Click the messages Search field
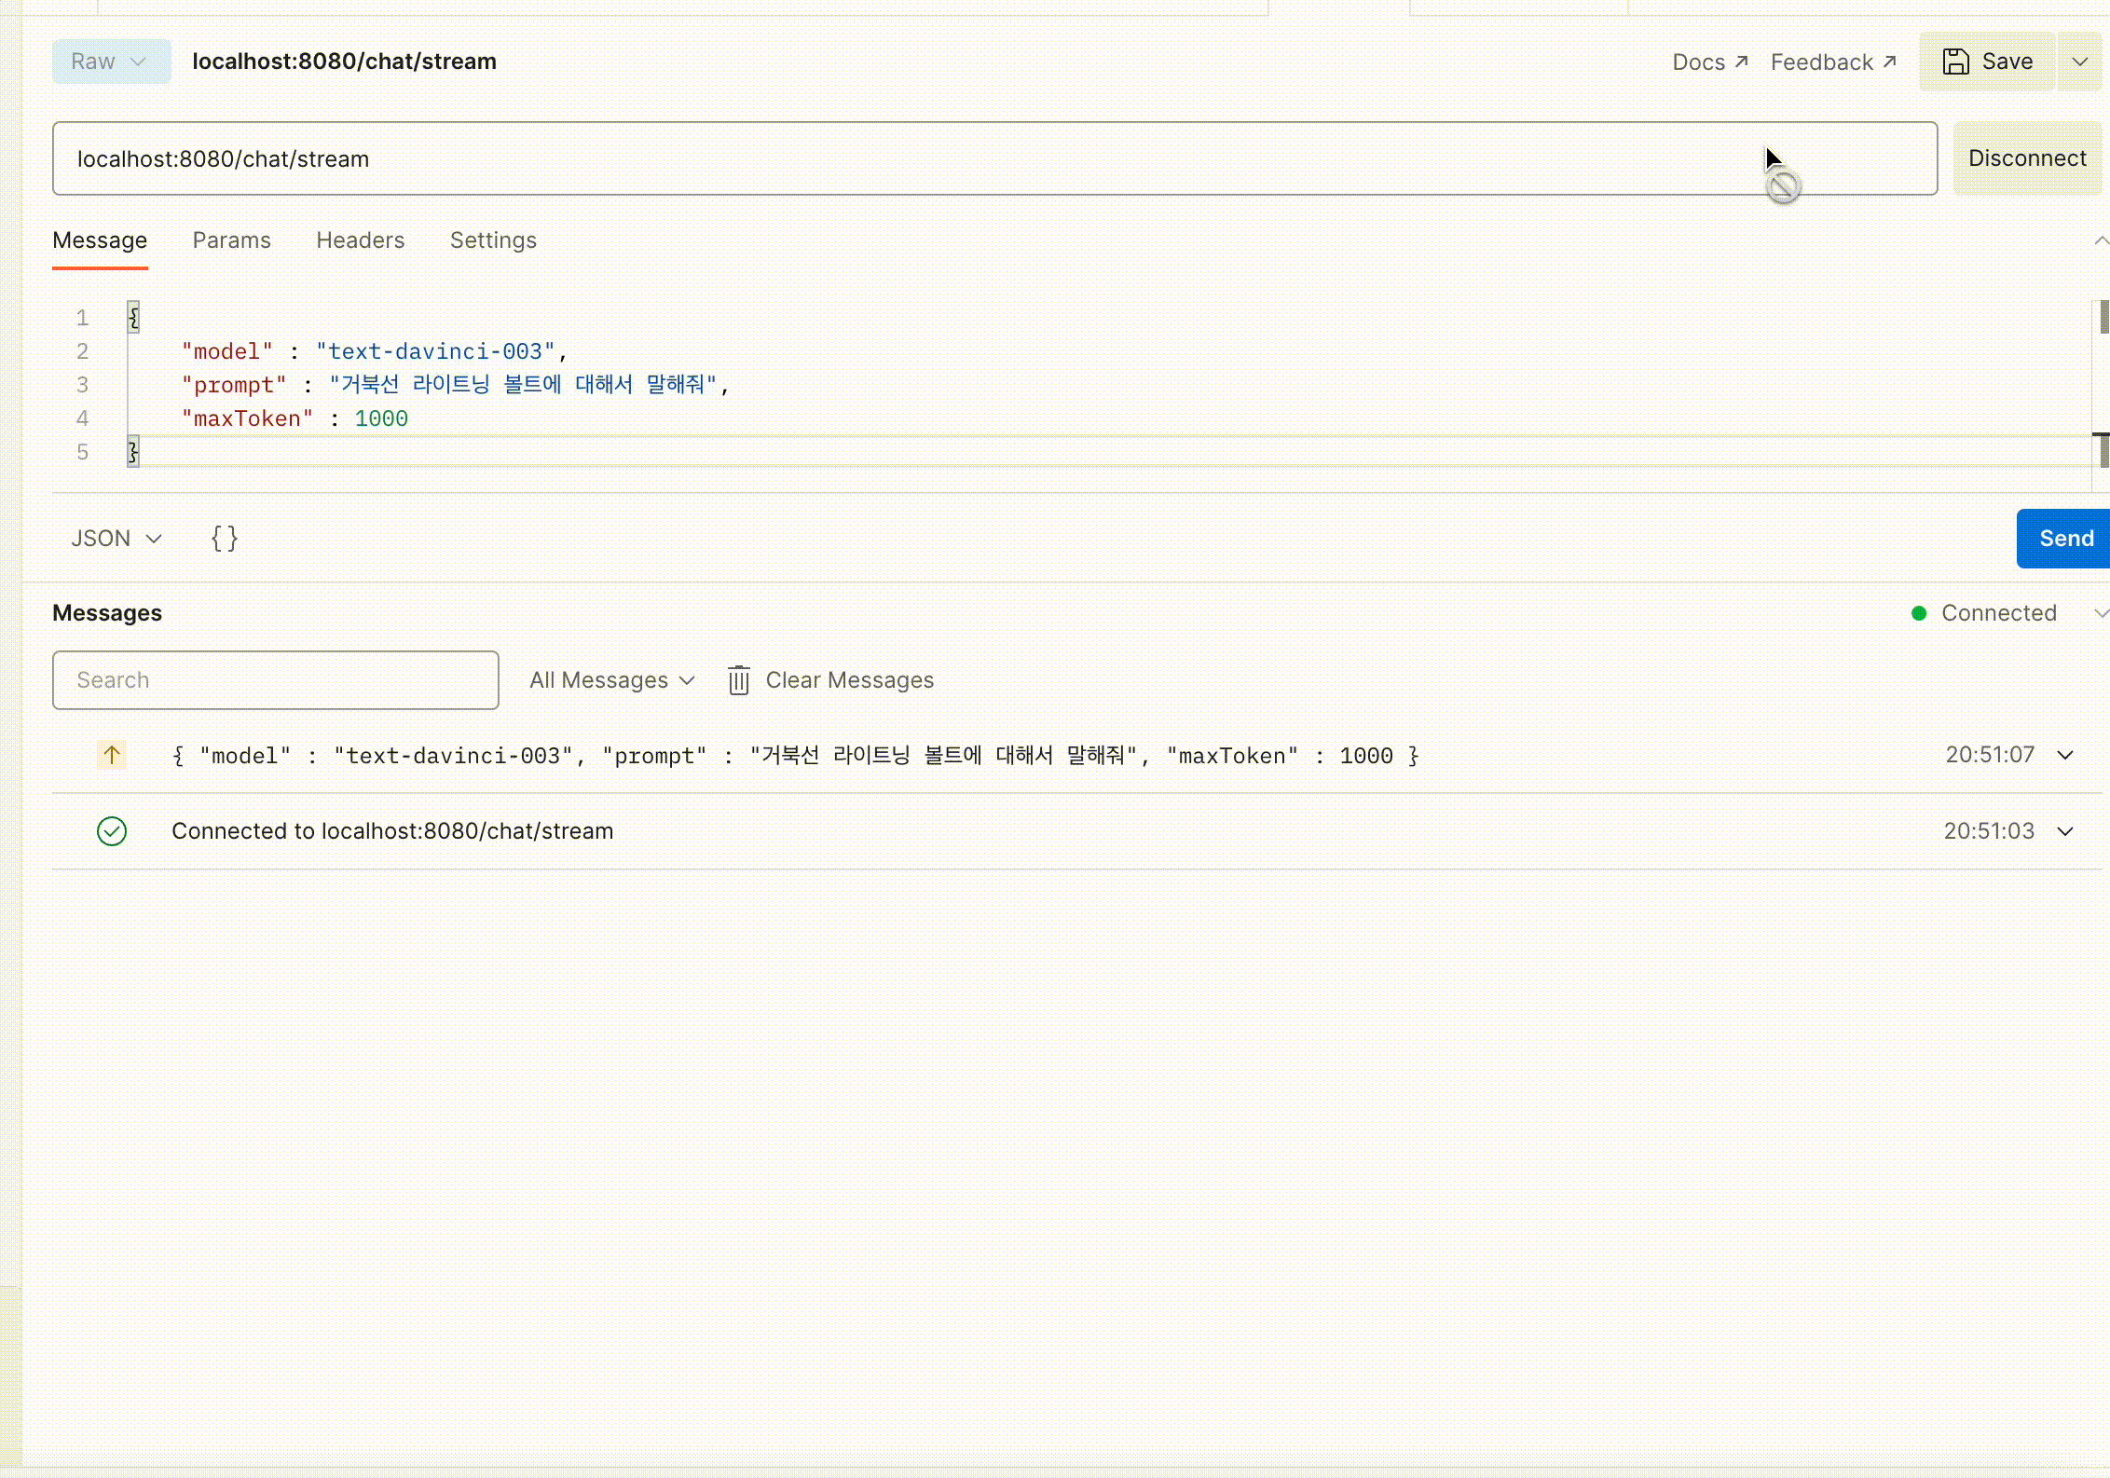The image size is (2110, 1478). click(275, 680)
